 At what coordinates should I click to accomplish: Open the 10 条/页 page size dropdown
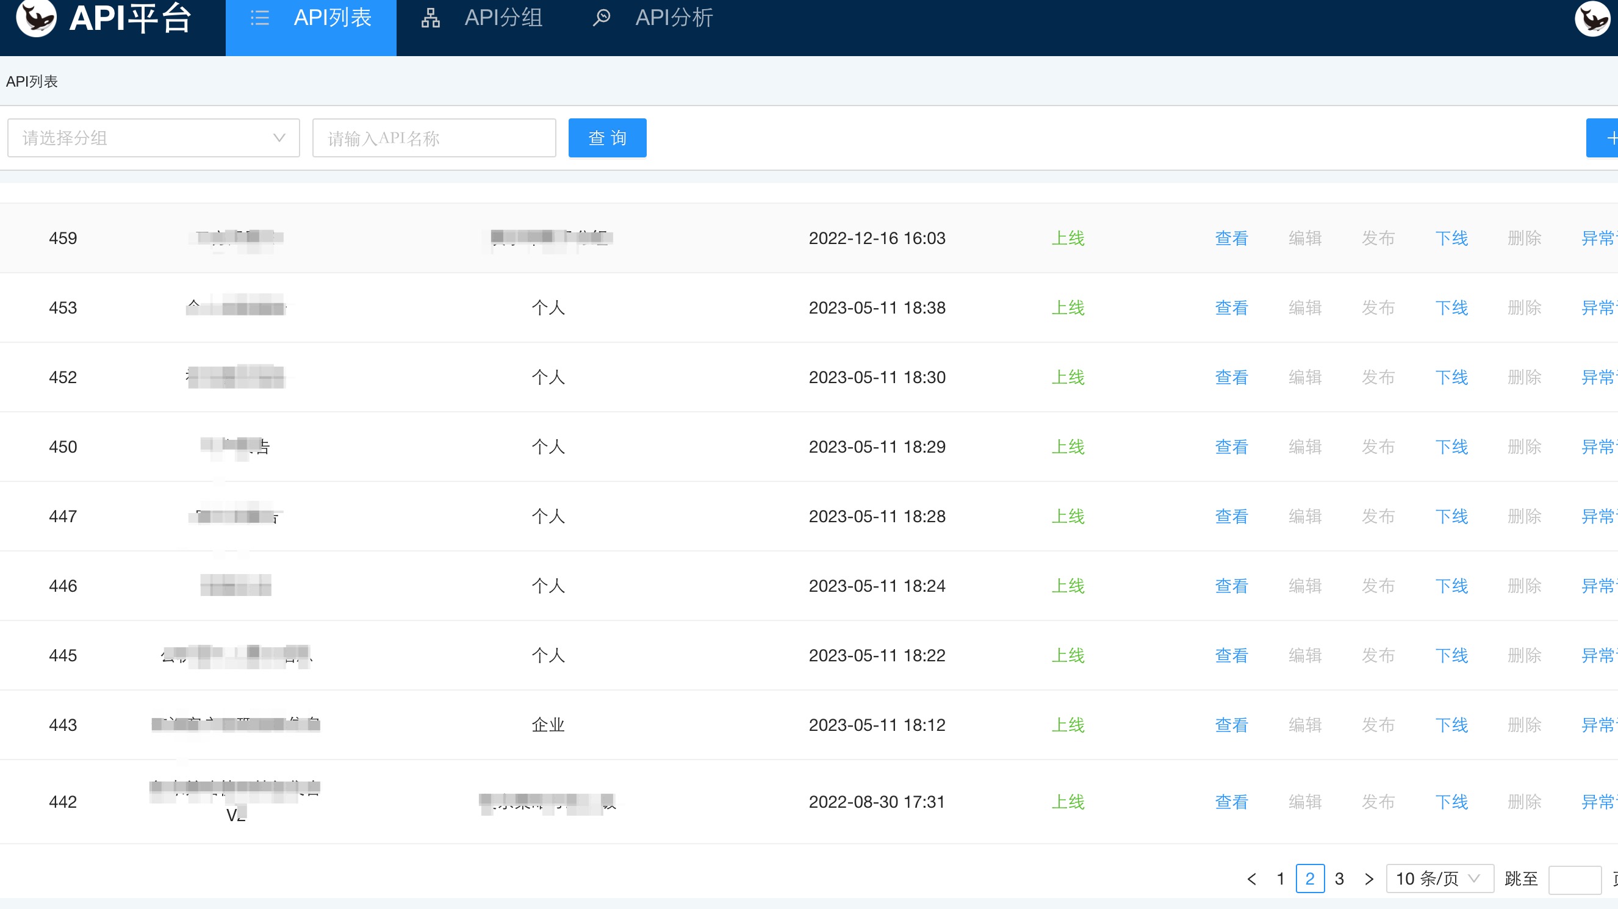click(1440, 878)
